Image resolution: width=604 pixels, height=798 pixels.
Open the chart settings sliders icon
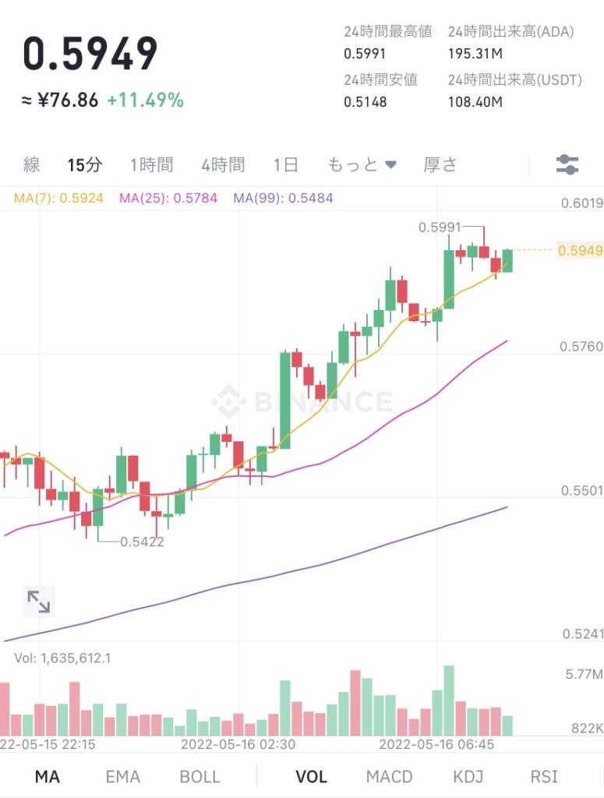pos(569,164)
